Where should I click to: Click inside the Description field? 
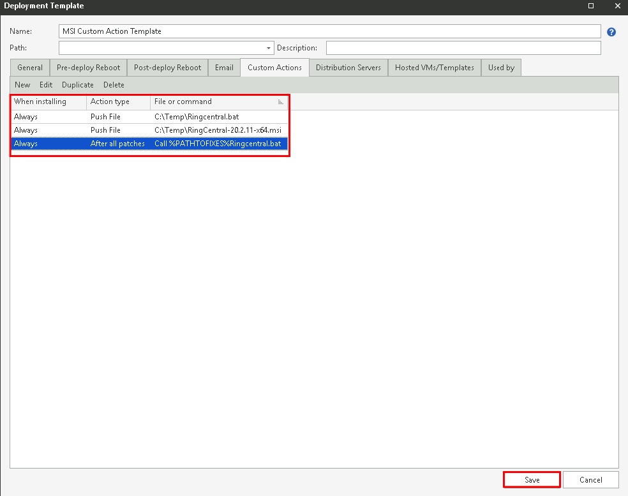463,47
